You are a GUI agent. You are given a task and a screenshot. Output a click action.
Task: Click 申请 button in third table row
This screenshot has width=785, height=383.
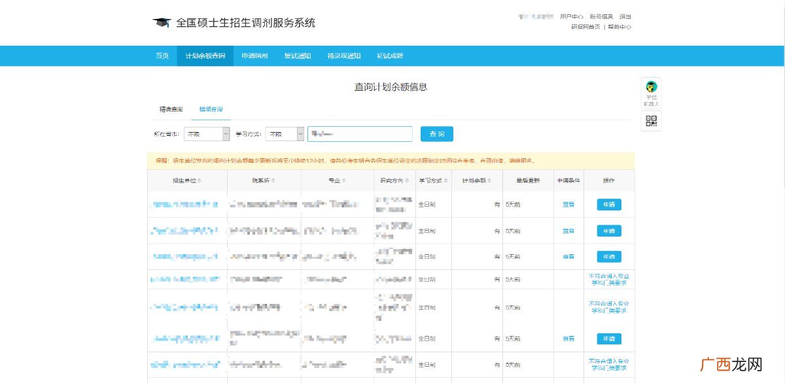click(609, 257)
